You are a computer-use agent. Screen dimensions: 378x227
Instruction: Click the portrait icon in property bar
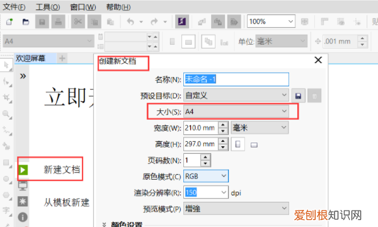click(172, 42)
